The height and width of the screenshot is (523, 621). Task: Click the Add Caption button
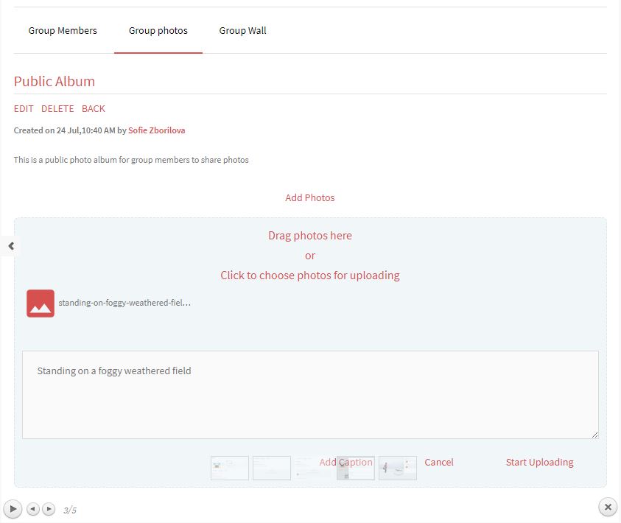click(345, 462)
